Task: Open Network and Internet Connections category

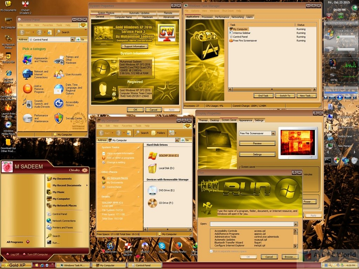Action: coord(27,74)
